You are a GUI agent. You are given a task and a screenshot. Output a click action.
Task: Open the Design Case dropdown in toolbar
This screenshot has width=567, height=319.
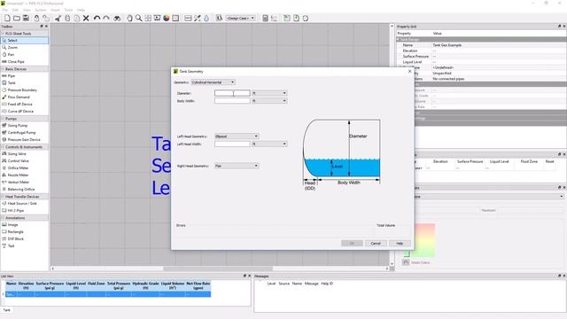tap(240, 18)
